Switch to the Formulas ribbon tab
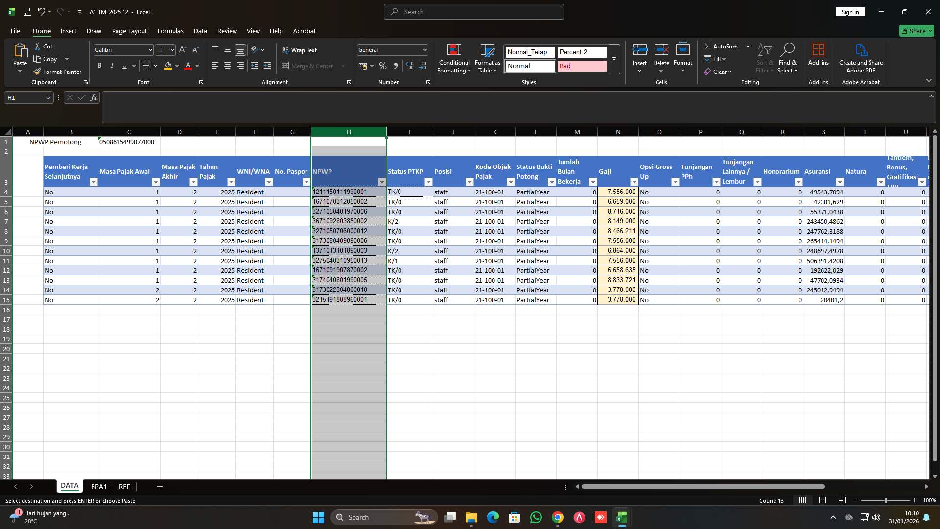This screenshot has height=529, width=940. [x=170, y=31]
